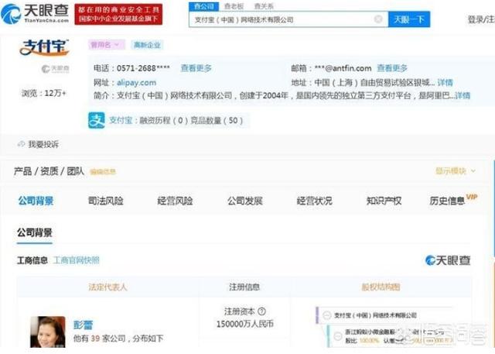The width and height of the screenshot is (495, 354).
Task: Click 详情 at the end of 简介
Action: tap(463, 95)
